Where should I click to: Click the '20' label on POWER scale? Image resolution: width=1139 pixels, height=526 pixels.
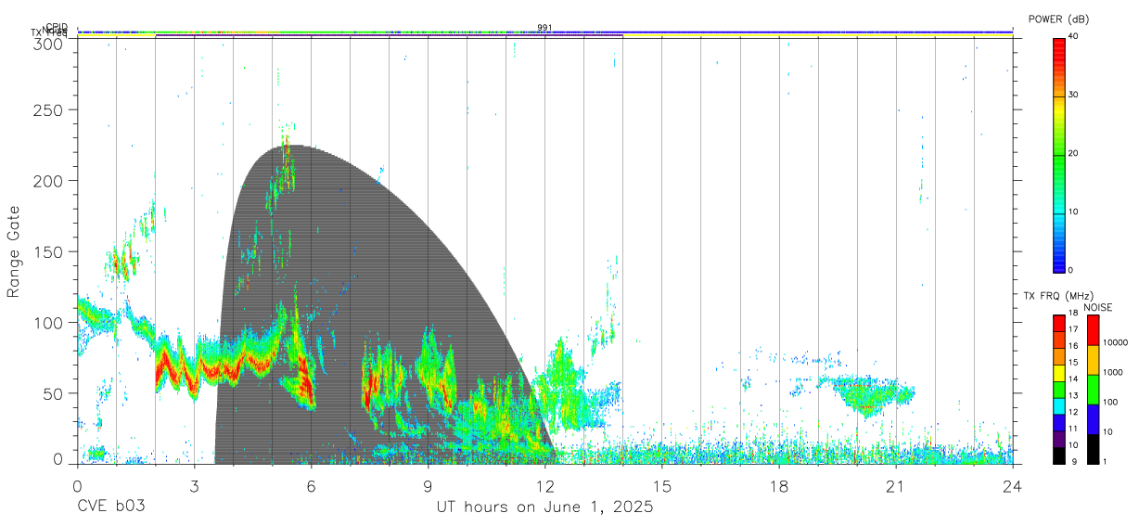[x=1073, y=153]
